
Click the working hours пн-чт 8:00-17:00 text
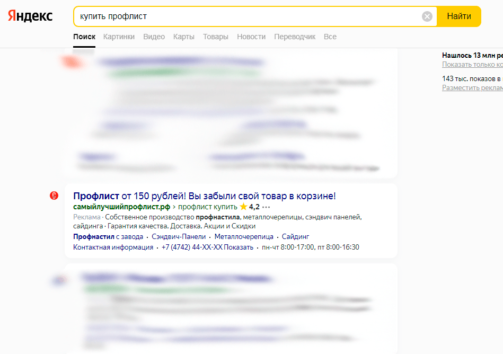(310, 247)
